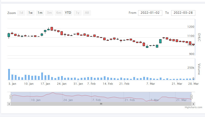This screenshot has width=205, height=117.
Task: Click the navigator right scroll arrow
Action: [193, 104]
